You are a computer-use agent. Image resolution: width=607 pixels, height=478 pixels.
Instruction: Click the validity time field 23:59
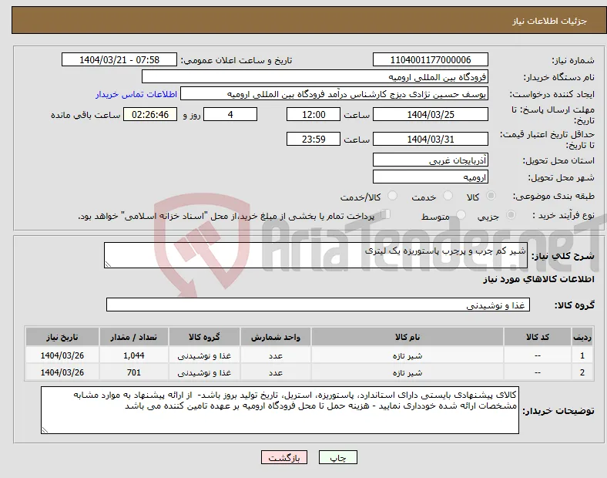[314, 139]
